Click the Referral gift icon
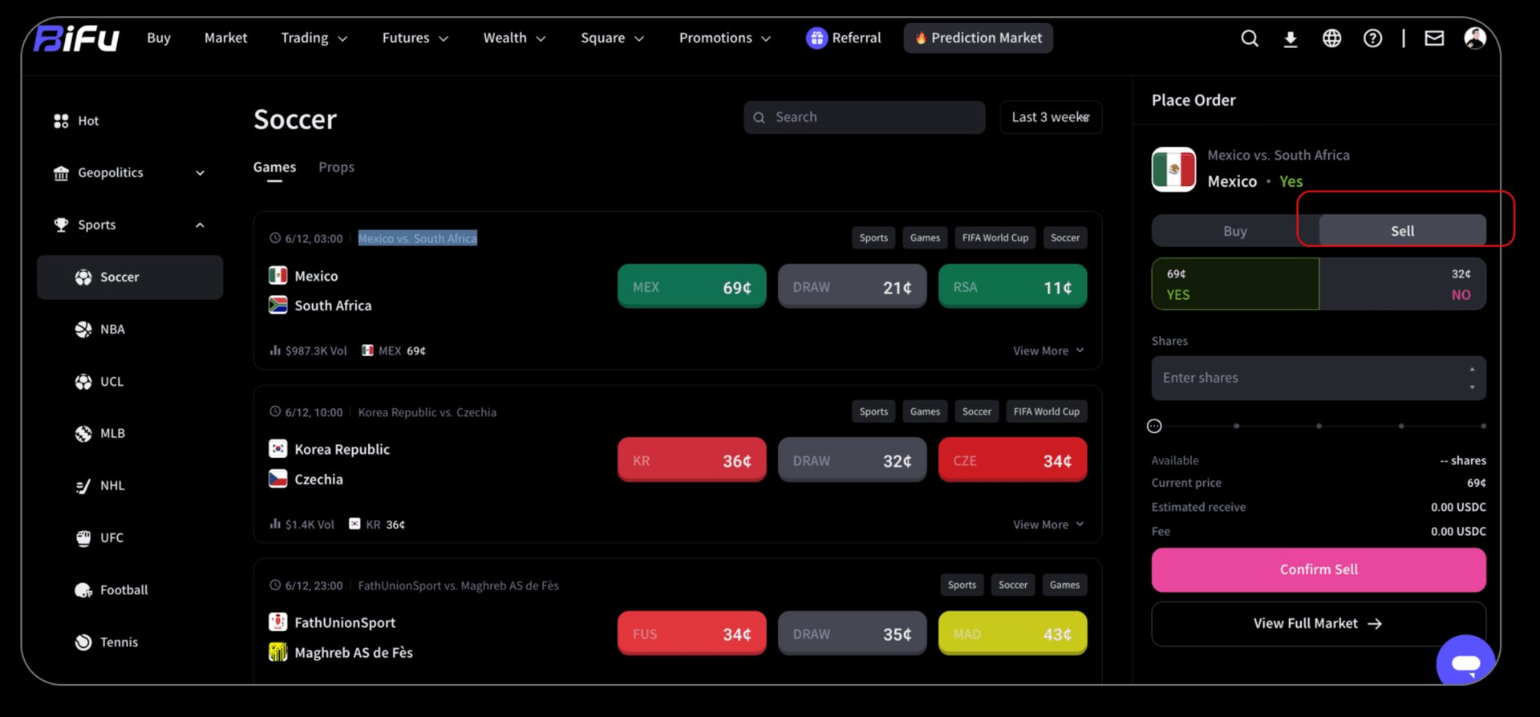The image size is (1540, 717). click(817, 38)
